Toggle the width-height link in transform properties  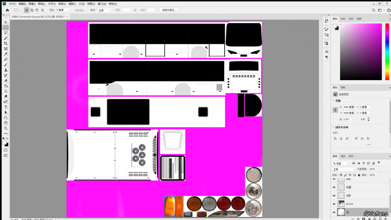click(335, 110)
